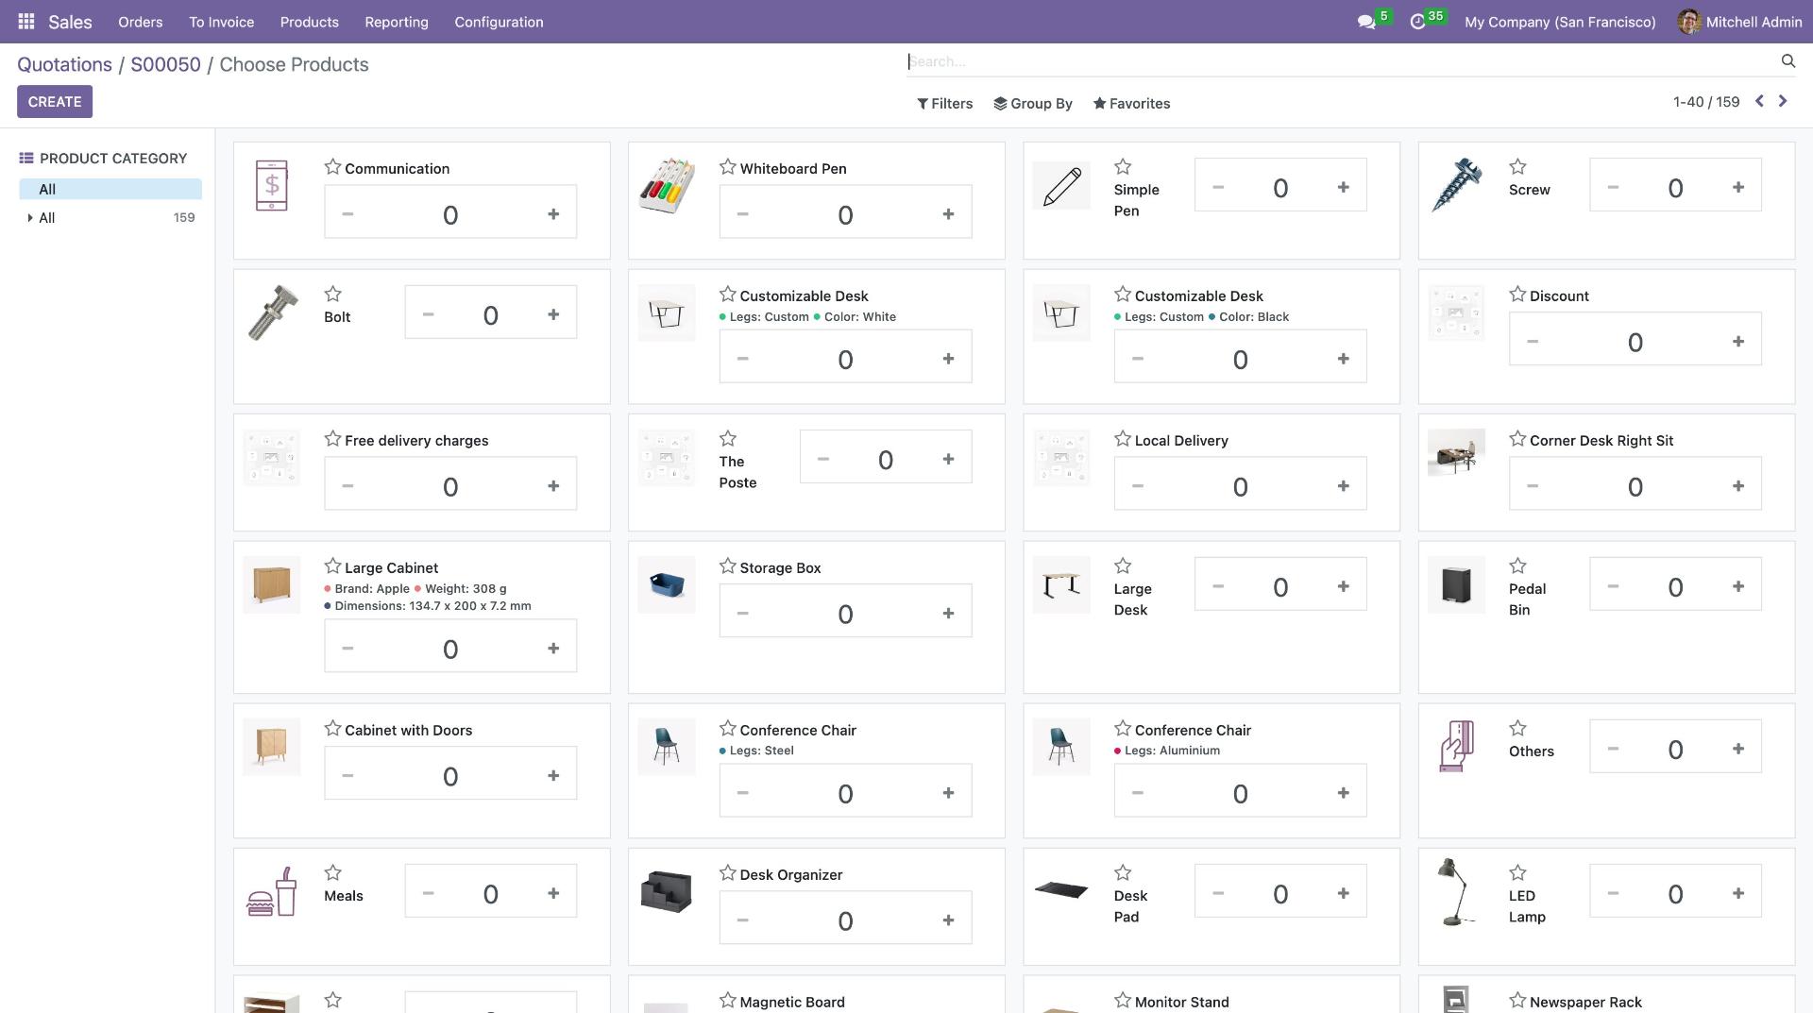Star the Screw product as favorite

click(x=1517, y=166)
